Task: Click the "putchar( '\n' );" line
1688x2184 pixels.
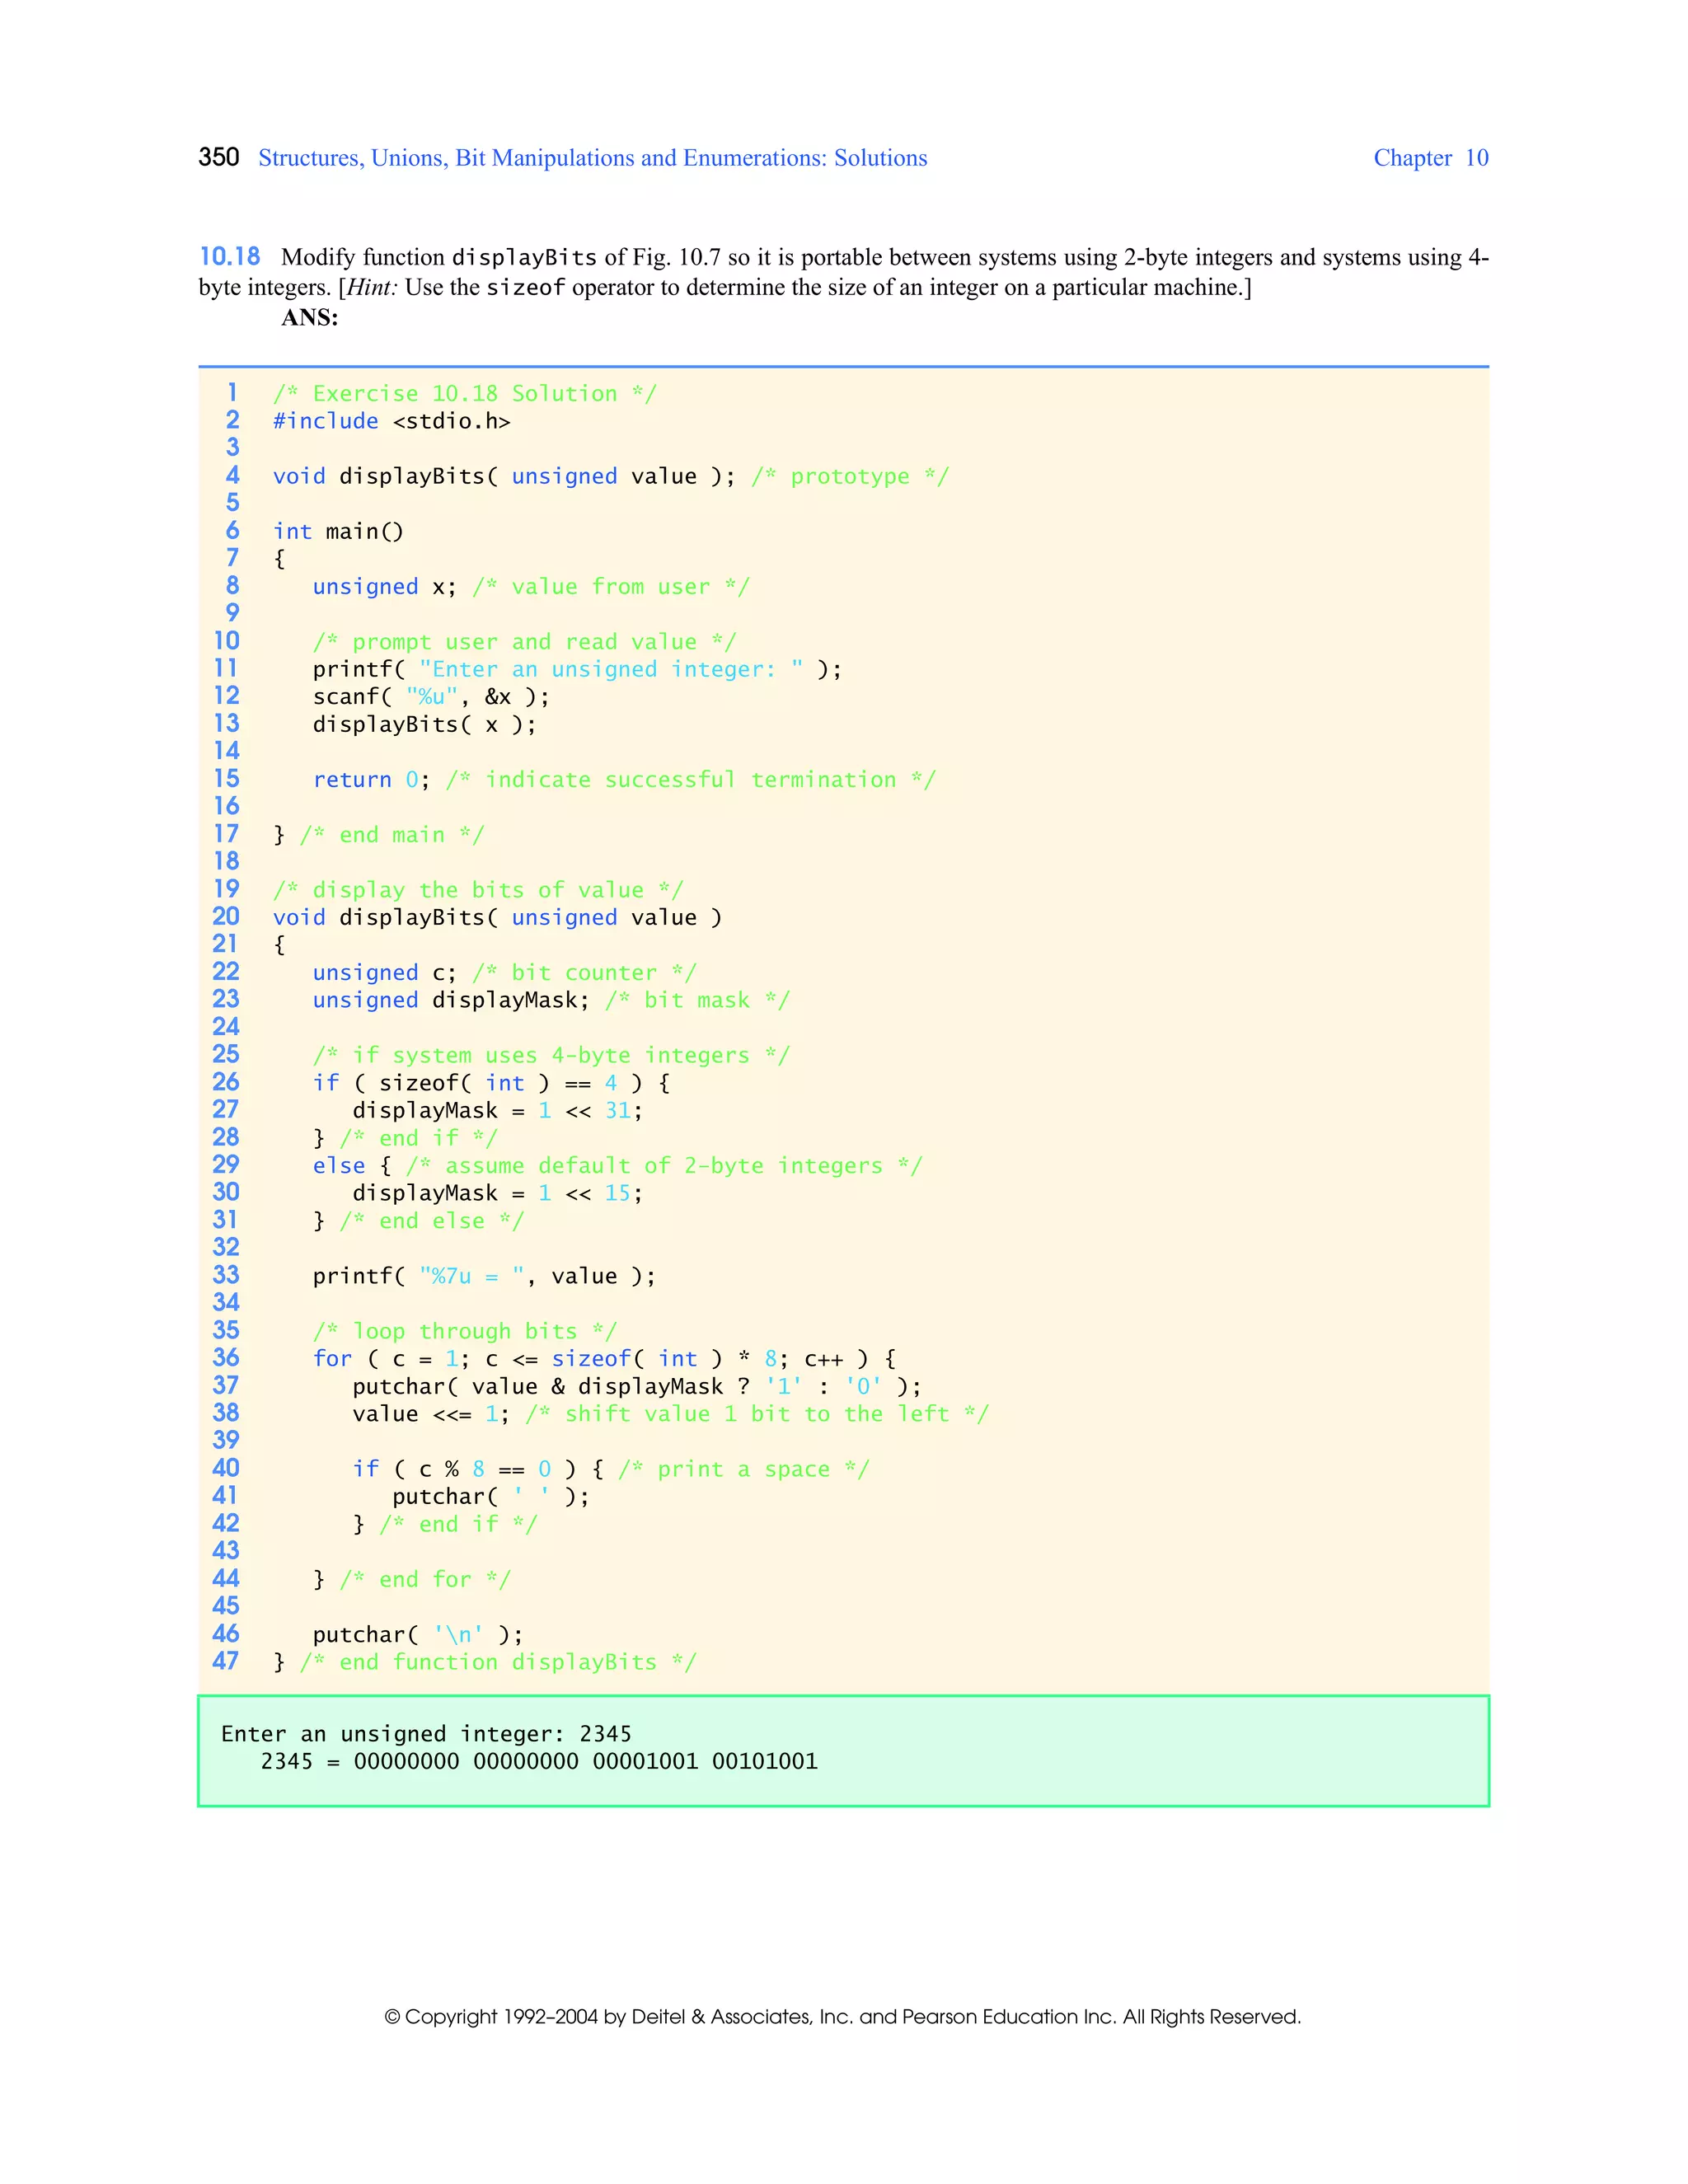Action: point(418,1635)
